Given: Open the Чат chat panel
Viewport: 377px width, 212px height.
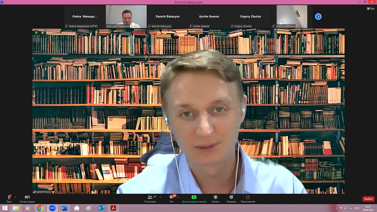Looking at the screenshot, I should [x=172, y=197].
